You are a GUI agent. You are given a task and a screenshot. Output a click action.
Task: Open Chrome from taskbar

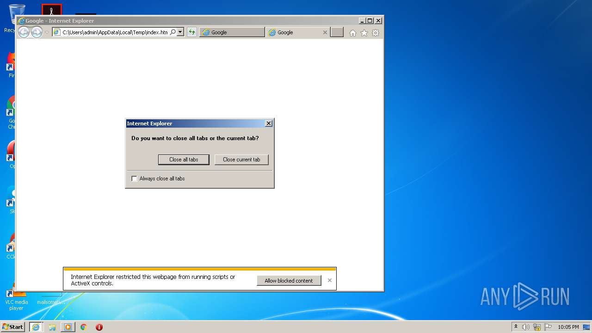point(83,327)
